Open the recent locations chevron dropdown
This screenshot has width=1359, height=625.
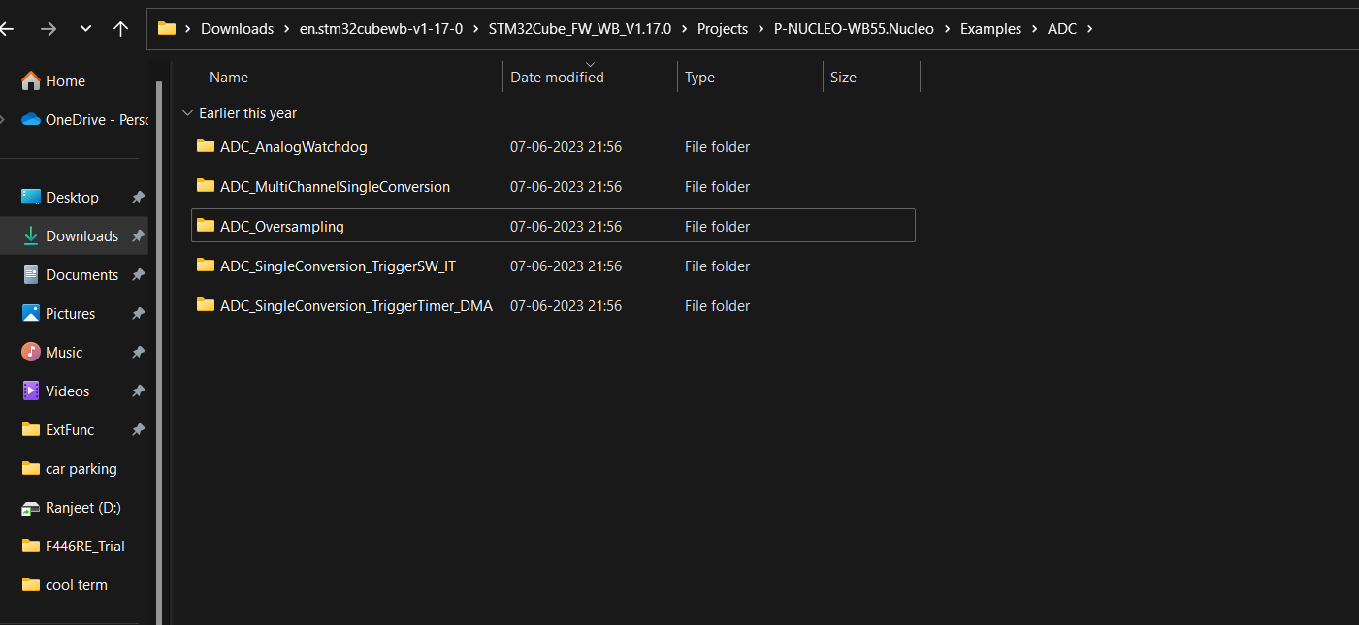[85, 29]
